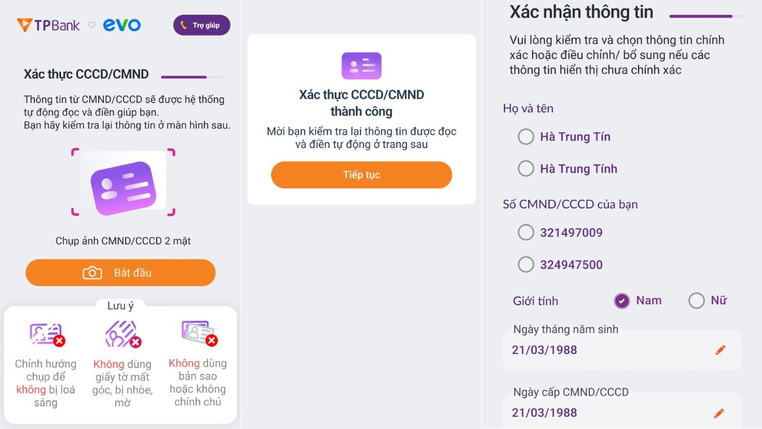
Task: Select CCCD number 324947500
Action: point(526,264)
